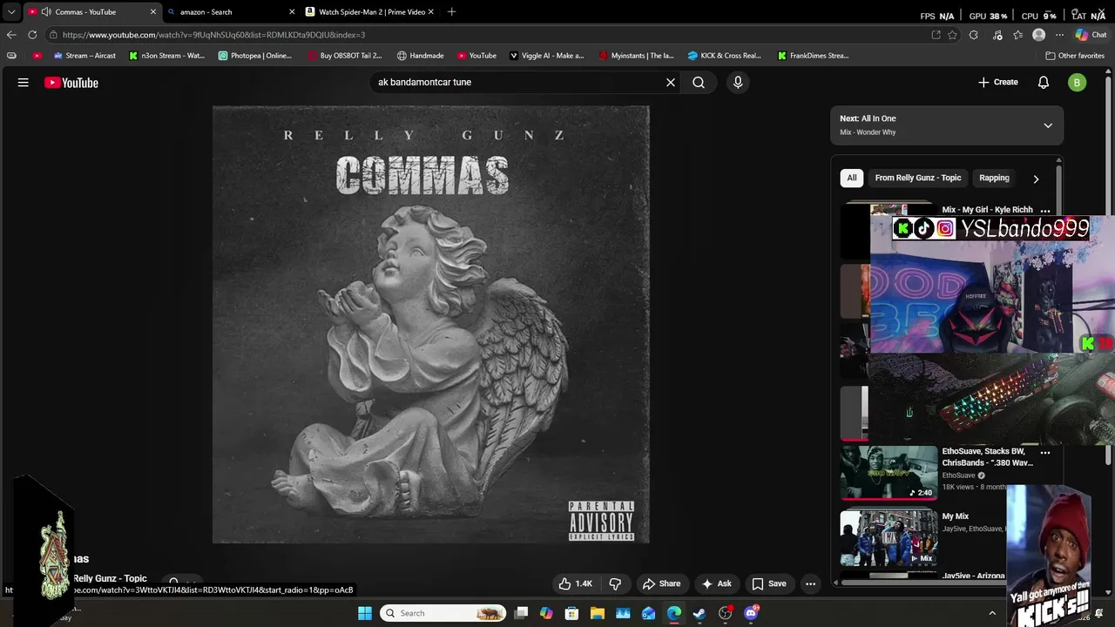Open OBS Studio from the taskbar
Viewport: 1115px width, 627px height.
click(x=725, y=613)
